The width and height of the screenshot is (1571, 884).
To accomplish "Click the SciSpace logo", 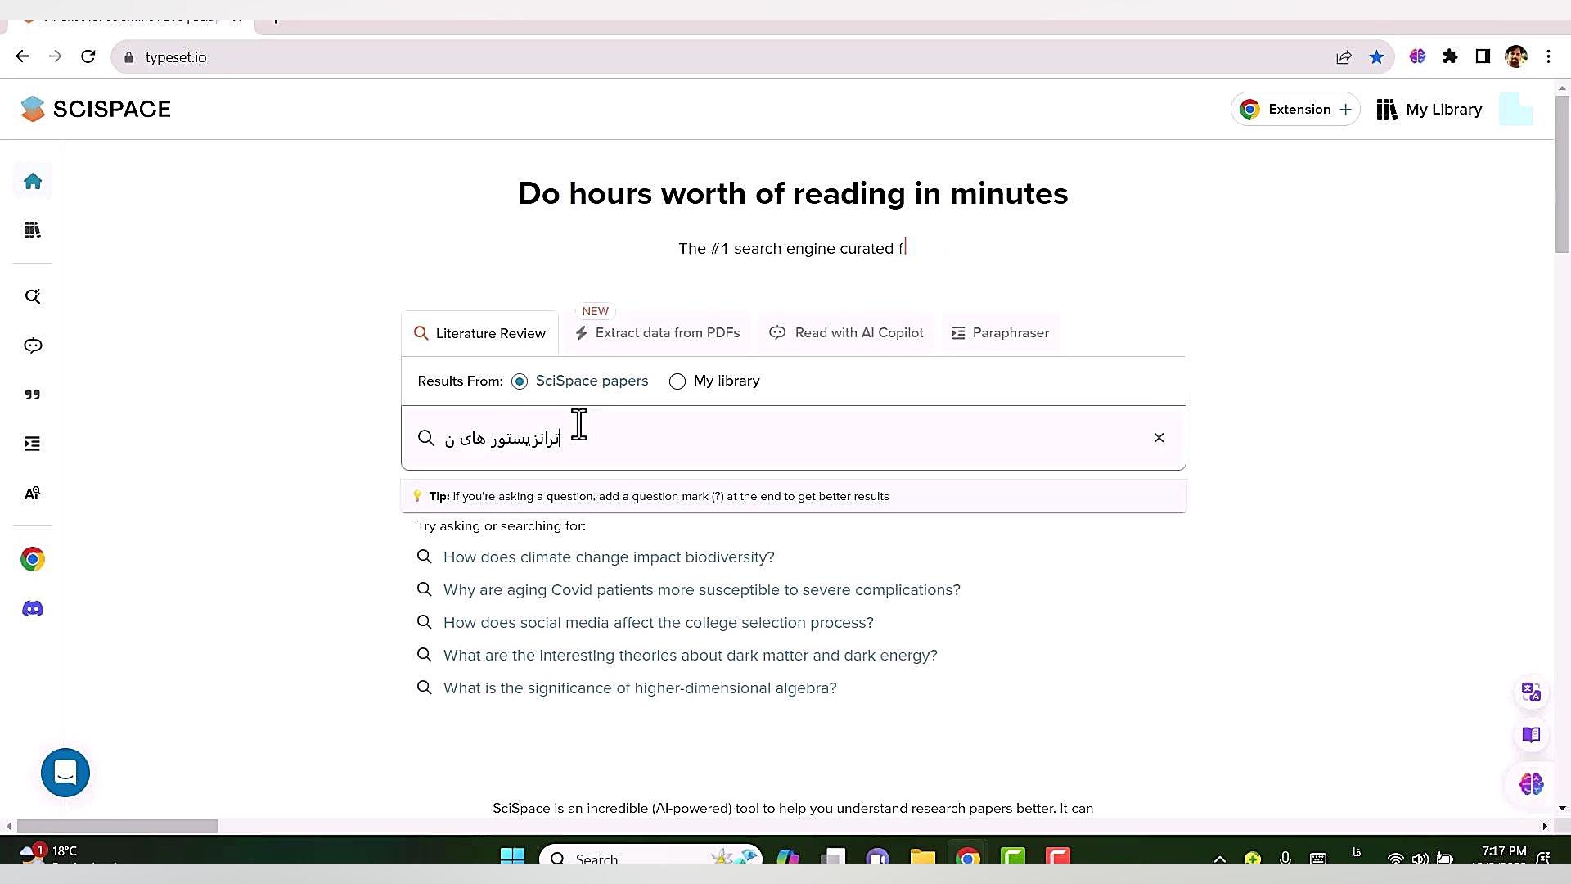I will click(x=96, y=109).
